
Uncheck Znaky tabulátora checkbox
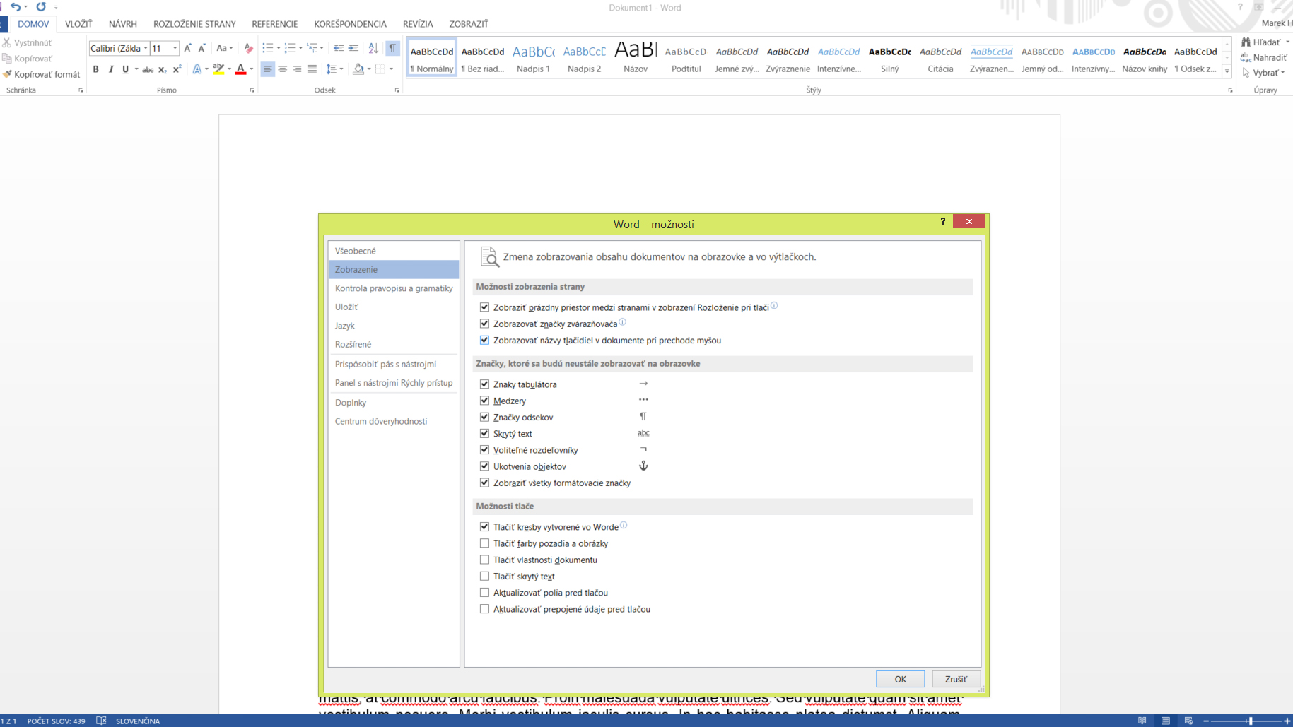484,384
